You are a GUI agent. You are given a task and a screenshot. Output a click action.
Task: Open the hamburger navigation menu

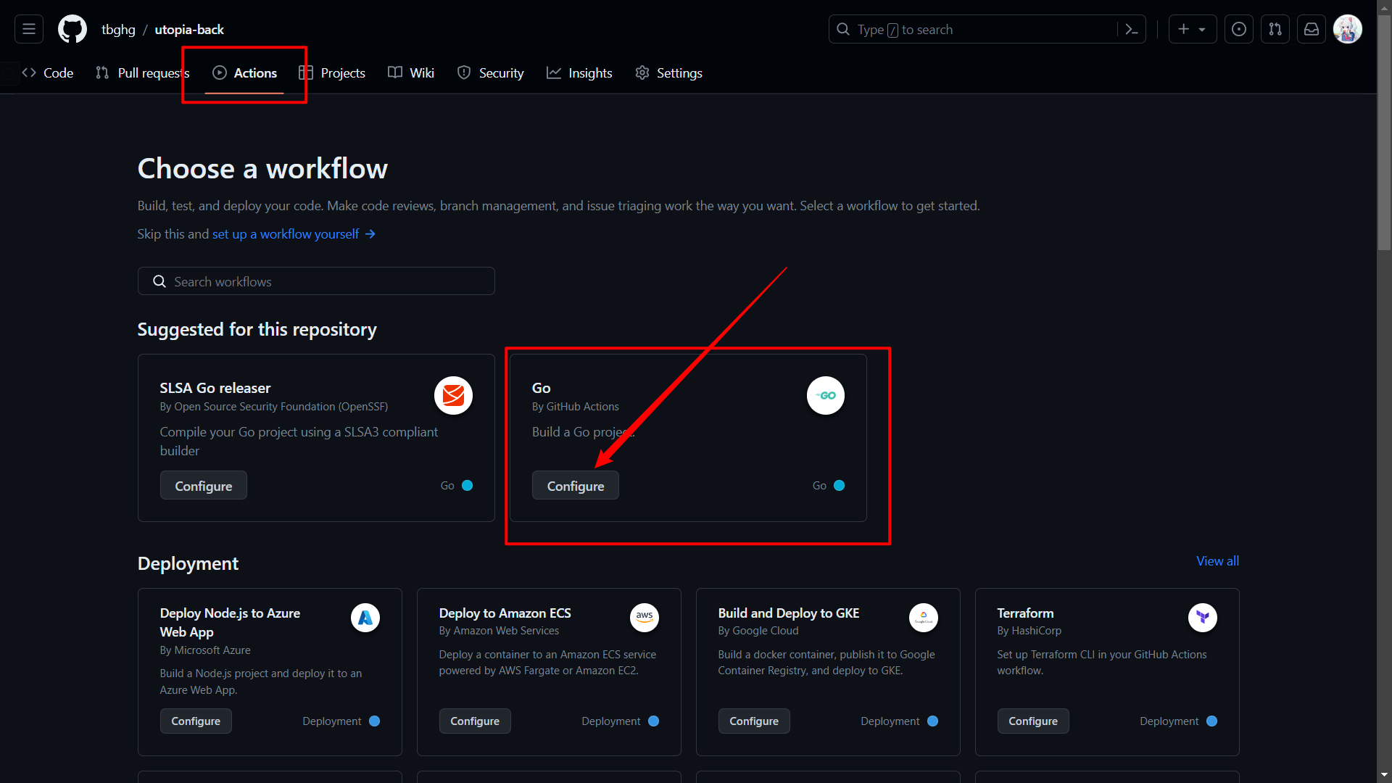click(x=29, y=29)
